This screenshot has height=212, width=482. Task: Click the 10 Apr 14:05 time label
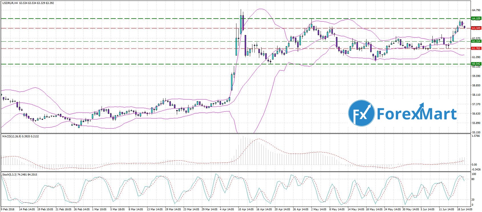(246, 209)
